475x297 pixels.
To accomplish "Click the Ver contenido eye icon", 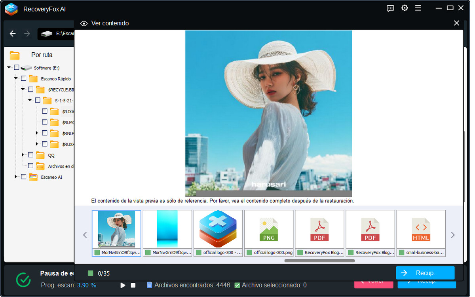I will point(84,23).
